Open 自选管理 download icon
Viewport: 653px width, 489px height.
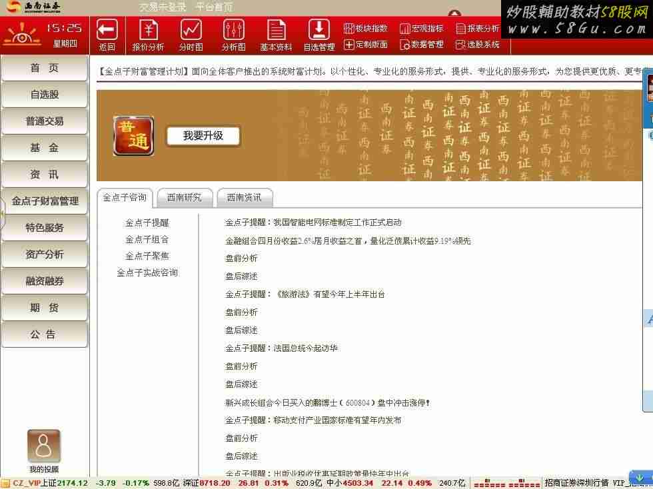pyautogui.click(x=319, y=31)
